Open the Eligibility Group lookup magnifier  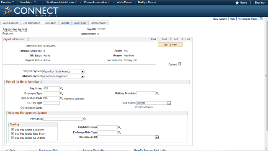tap(119, 127)
